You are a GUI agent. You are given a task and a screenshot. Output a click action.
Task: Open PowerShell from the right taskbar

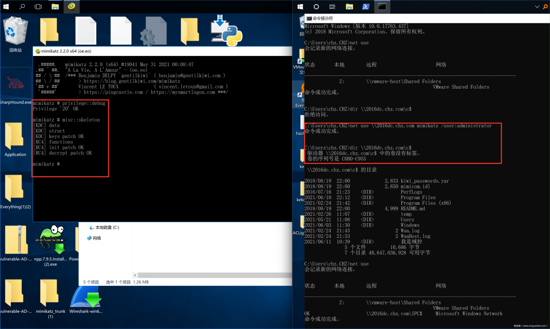pos(366,6)
